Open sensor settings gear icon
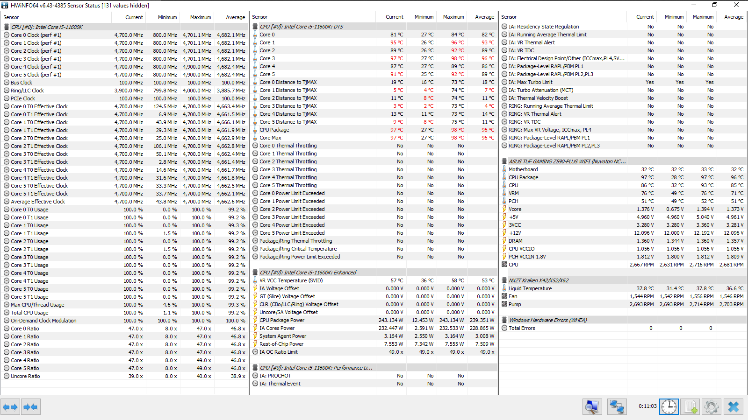 [712, 407]
